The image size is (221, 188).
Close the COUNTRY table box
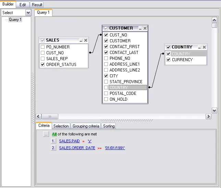pos(204,47)
